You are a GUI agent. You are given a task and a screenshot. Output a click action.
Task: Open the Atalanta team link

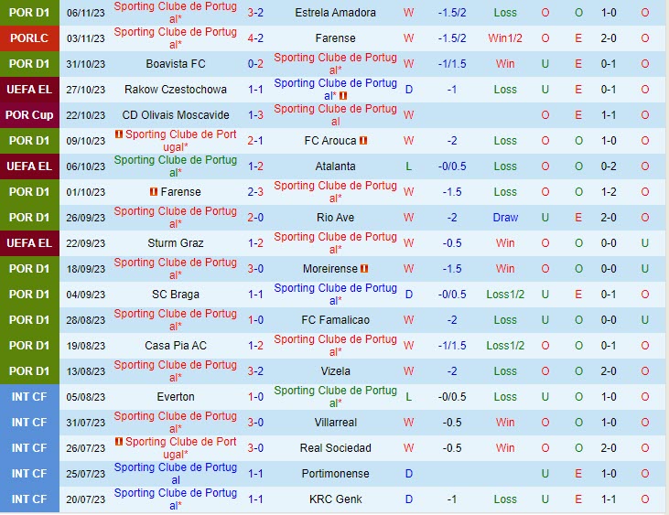tap(335, 166)
